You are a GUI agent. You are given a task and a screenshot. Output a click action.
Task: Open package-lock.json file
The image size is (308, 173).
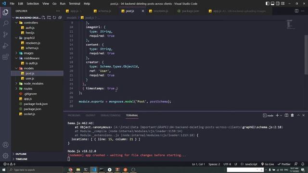coord(36,104)
